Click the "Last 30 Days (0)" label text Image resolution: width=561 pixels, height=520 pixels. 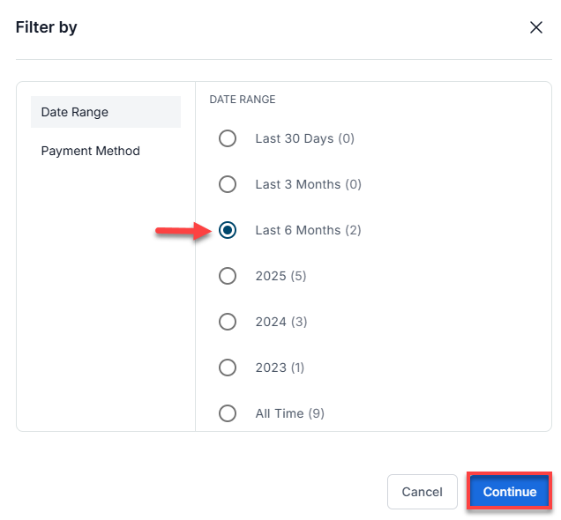(x=304, y=138)
